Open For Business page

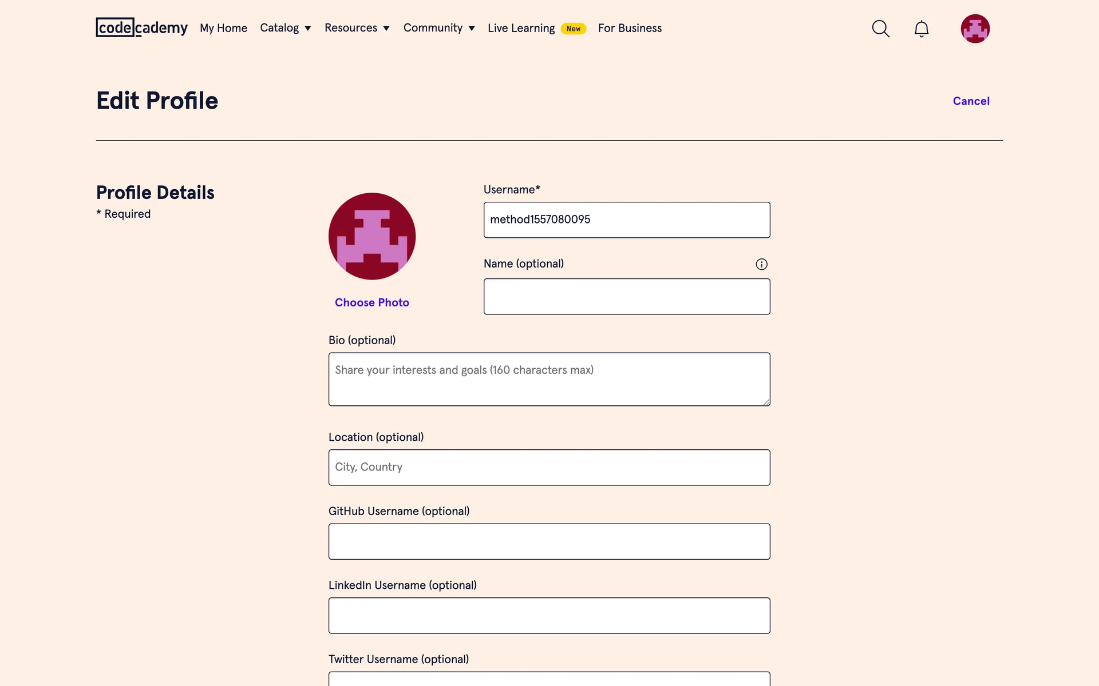tap(630, 28)
